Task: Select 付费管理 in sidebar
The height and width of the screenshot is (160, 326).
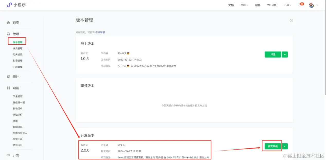Action: [17, 61]
